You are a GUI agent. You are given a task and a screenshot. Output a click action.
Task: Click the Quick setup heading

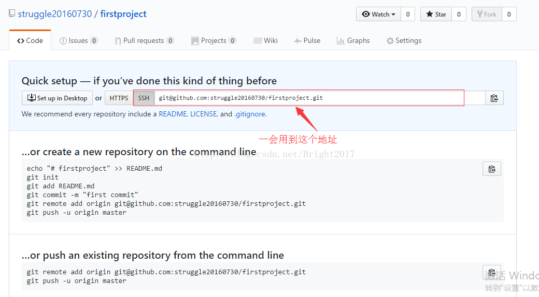pyautogui.click(x=149, y=81)
